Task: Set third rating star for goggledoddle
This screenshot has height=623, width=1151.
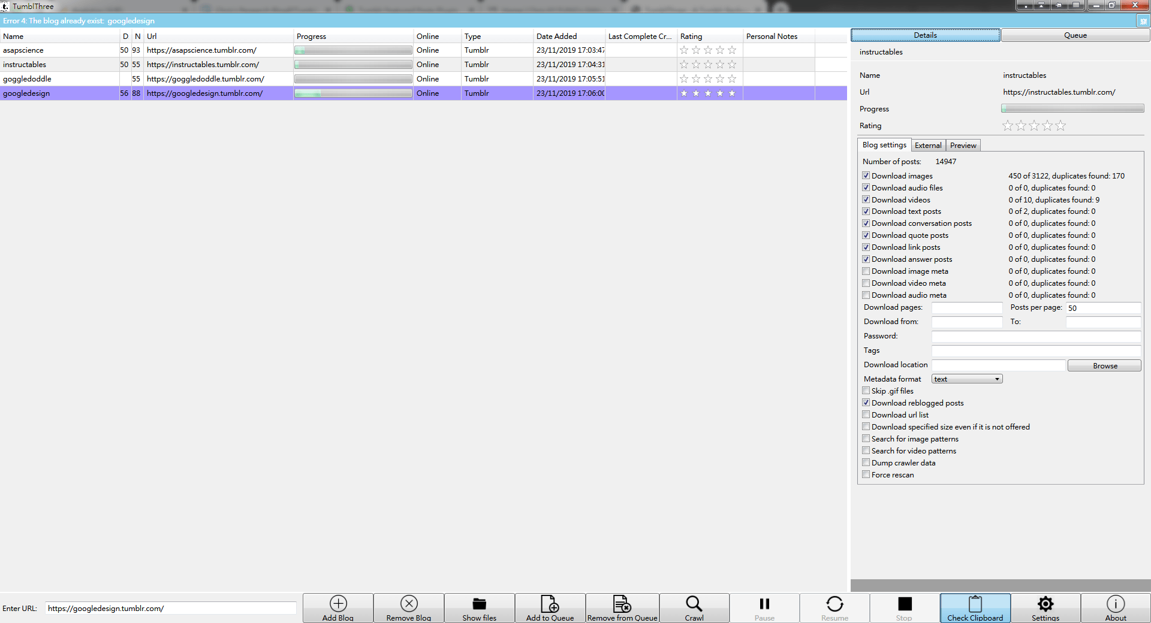Action: 708,79
